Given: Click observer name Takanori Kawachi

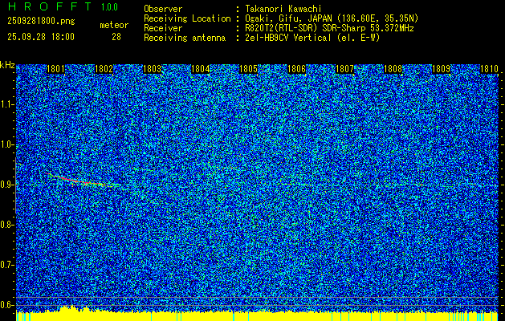Looking at the screenshot, I should pyautogui.click(x=283, y=9).
